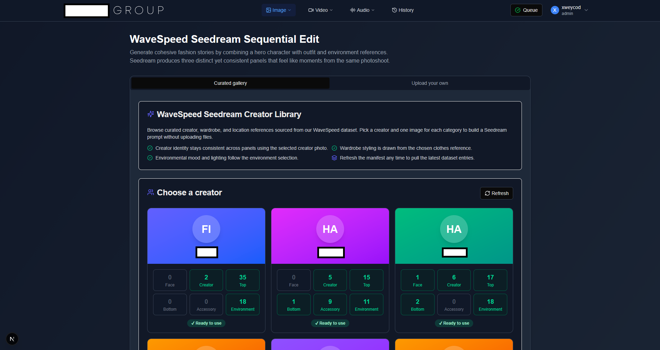Click the sparkle icon beside Creator Library heading

[x=151, y=114]
